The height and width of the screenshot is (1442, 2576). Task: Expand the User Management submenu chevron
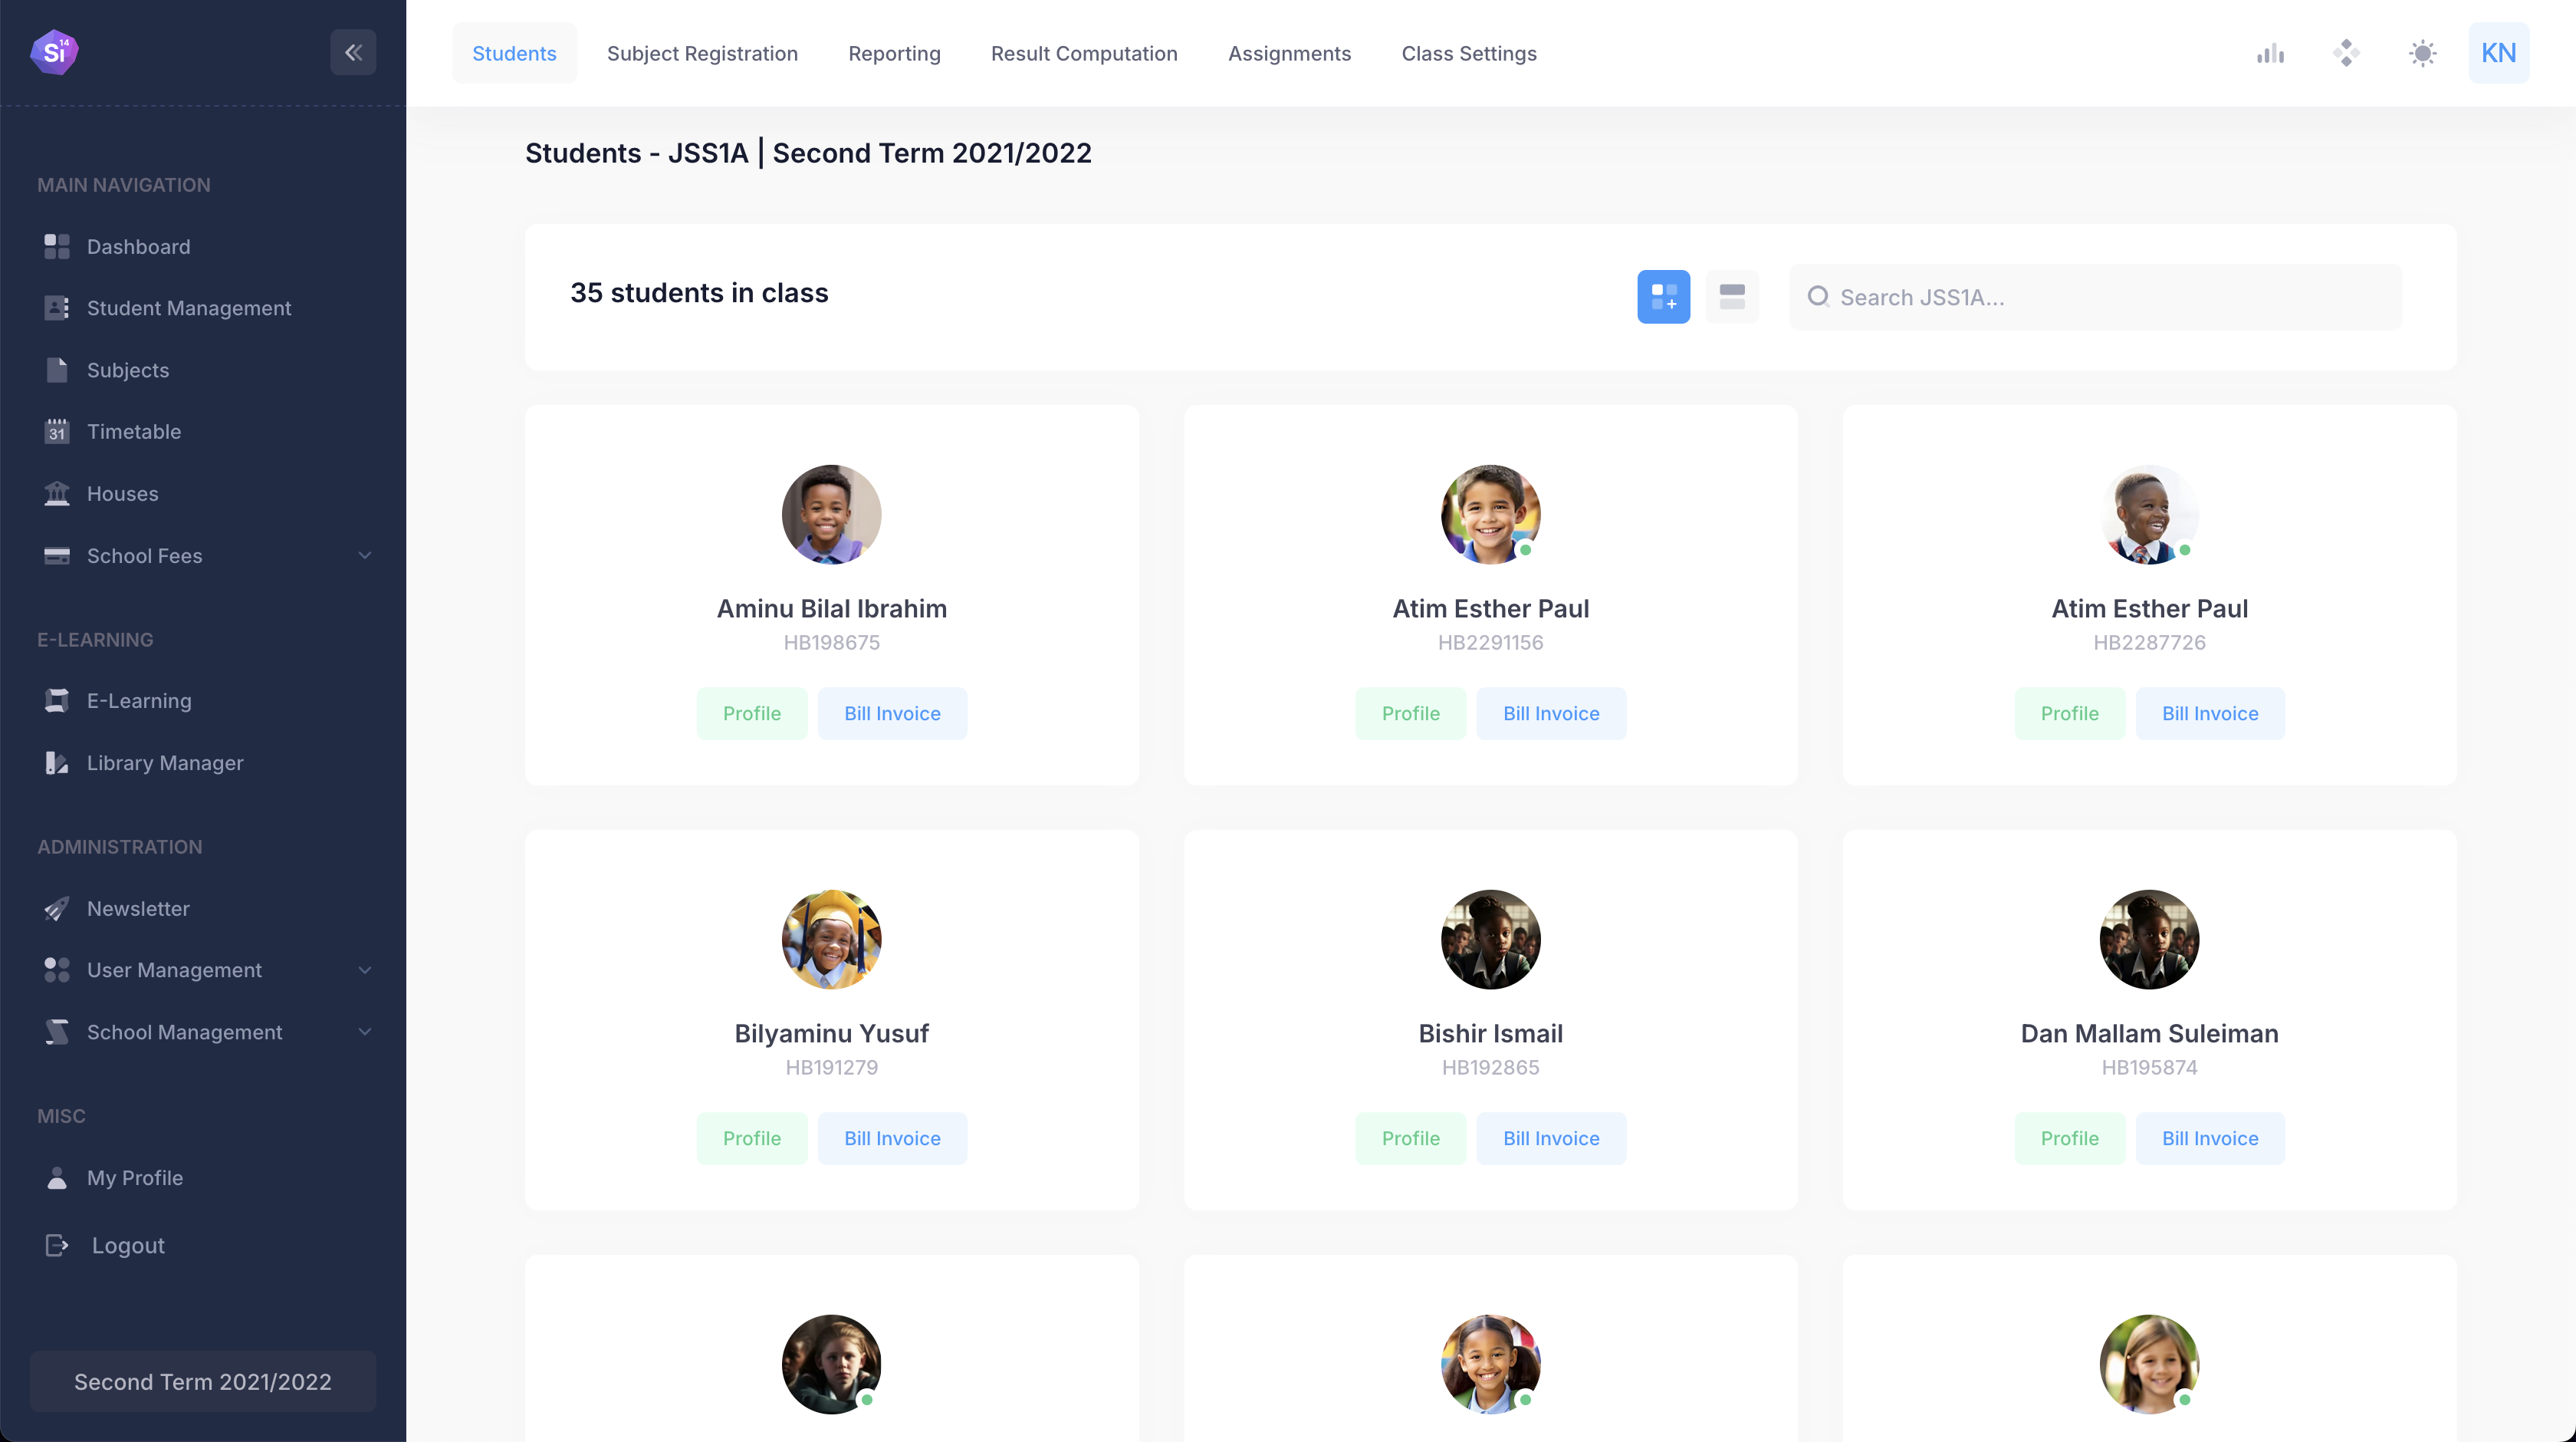pos(365,970)
